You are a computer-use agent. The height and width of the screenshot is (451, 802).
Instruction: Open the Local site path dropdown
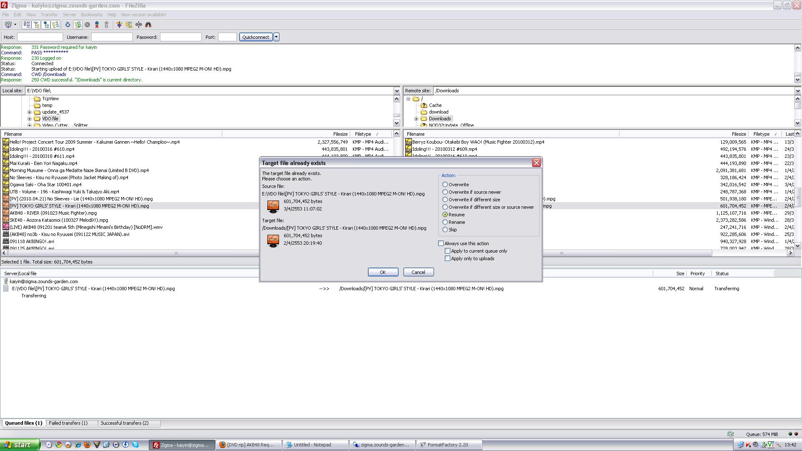point(396,91)
